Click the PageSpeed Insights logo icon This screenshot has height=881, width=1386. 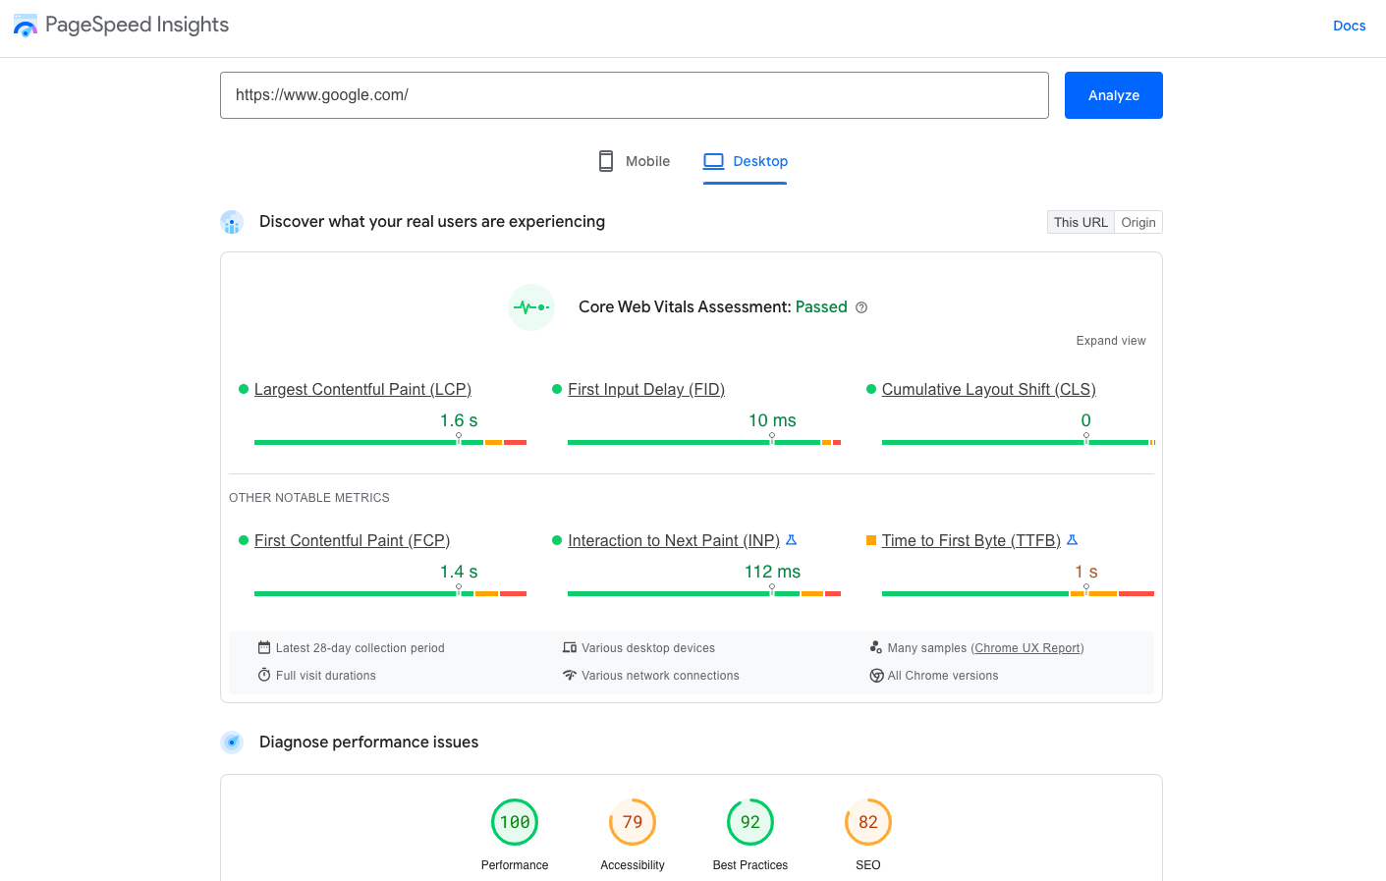point(26,26)
